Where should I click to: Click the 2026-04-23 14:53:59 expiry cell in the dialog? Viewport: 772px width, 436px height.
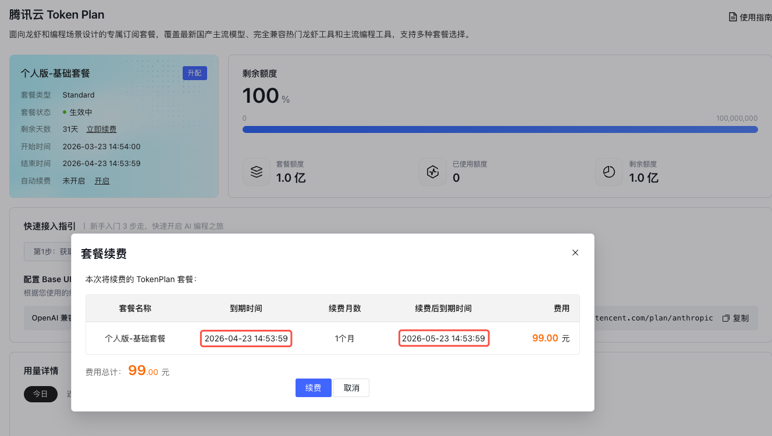[x=246, y=338]
